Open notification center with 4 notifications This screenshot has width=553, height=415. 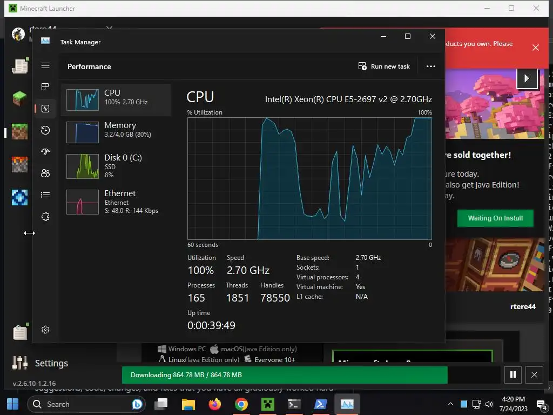coord(541,404)
